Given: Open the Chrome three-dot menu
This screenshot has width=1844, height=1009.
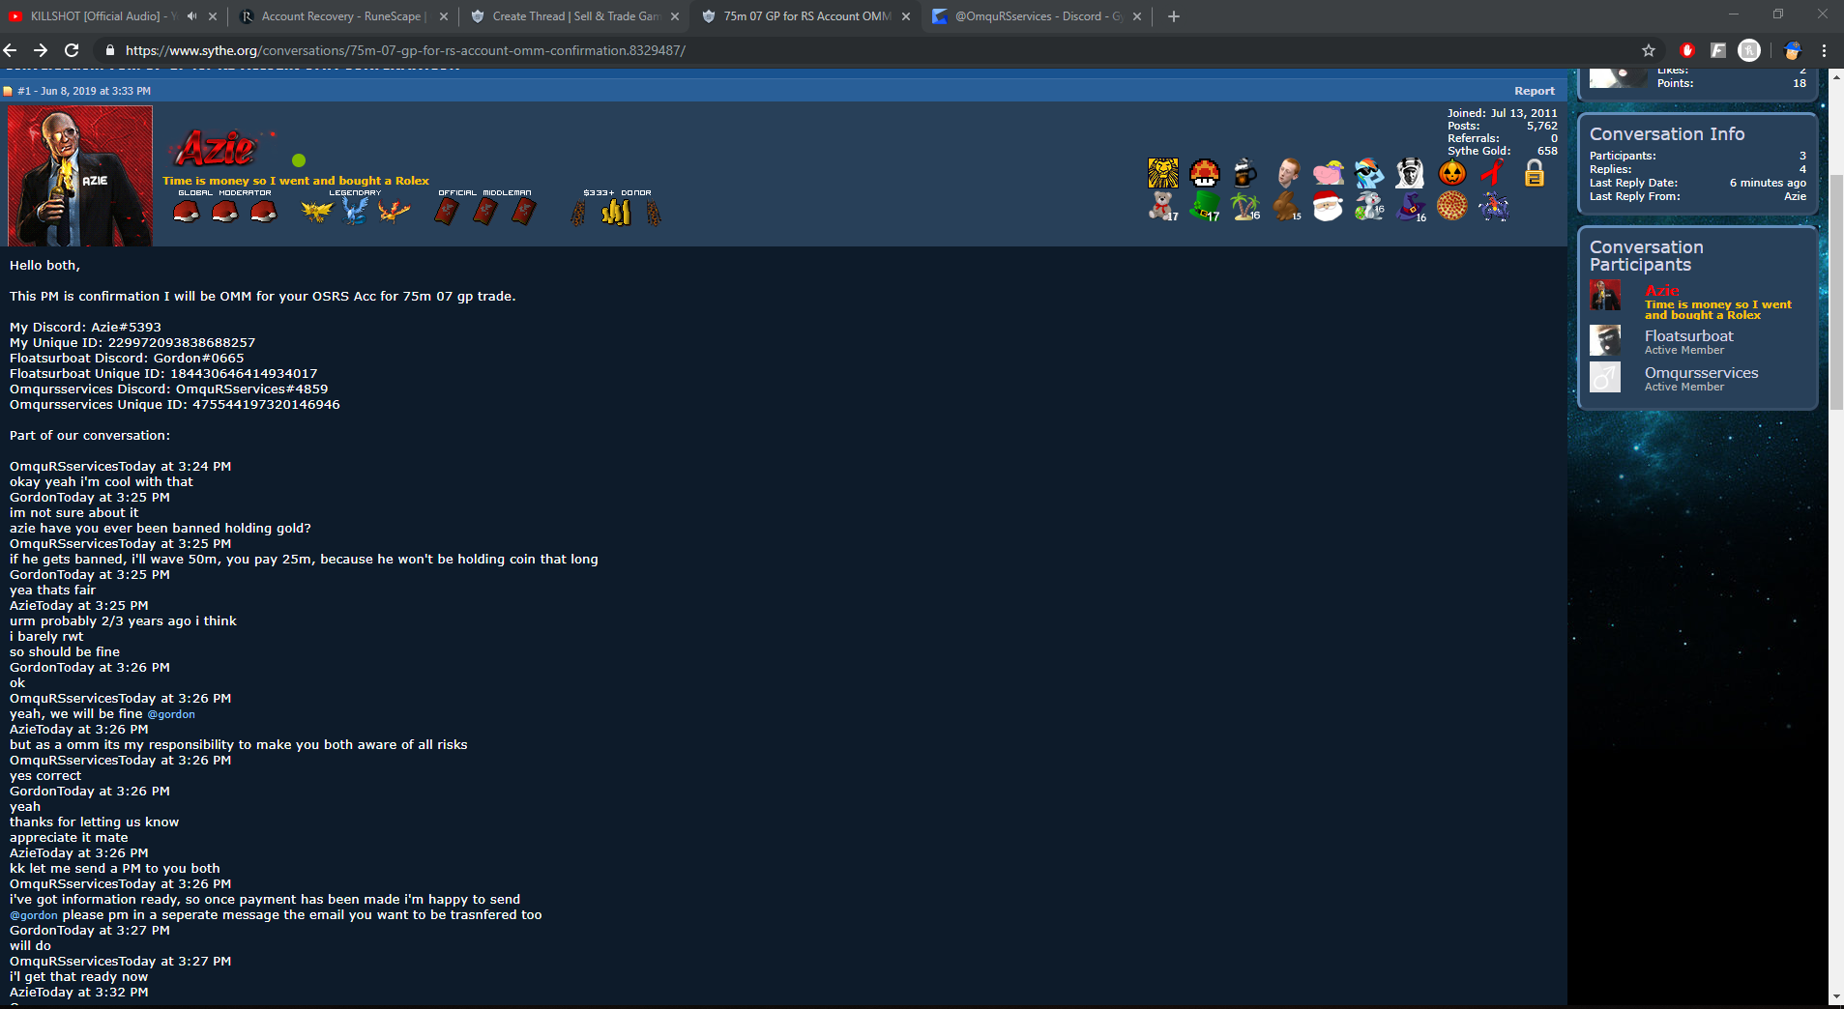Looking at the screenshot, I should pos(1825,50).
